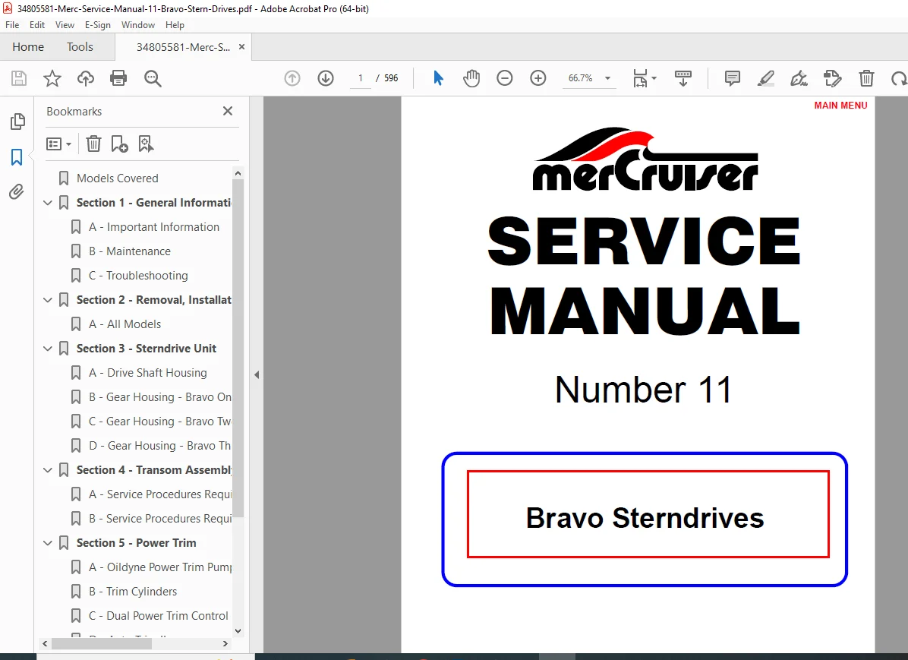Zoom out with minus button
The width and height of the screenshot is (908, 660).
pos(504,78)
